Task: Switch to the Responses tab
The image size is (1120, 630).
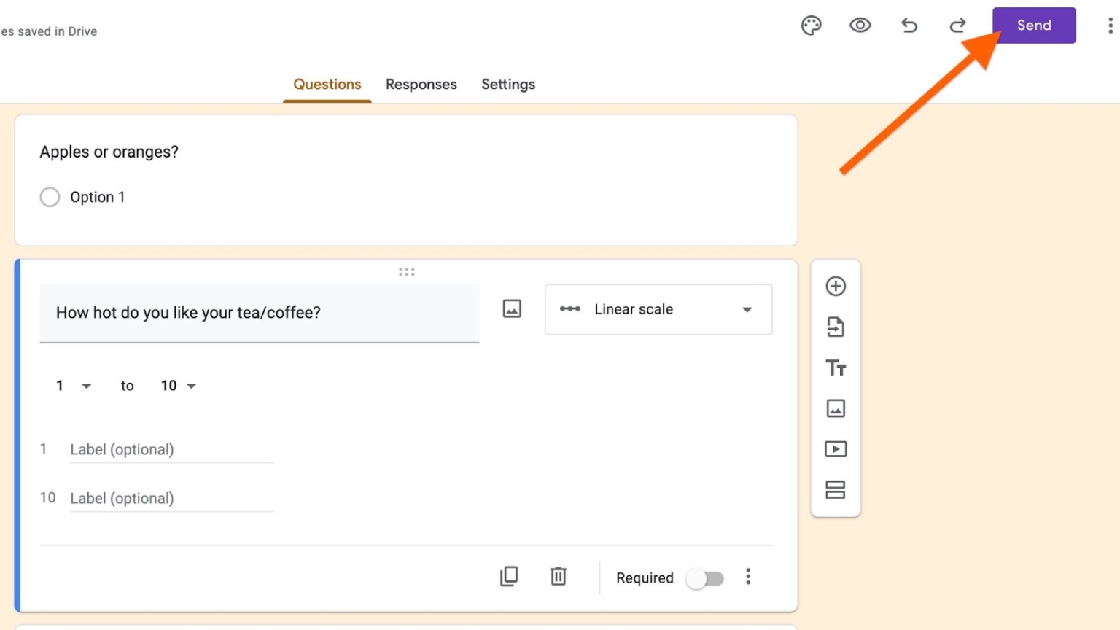Action: (x=421, y=84)
